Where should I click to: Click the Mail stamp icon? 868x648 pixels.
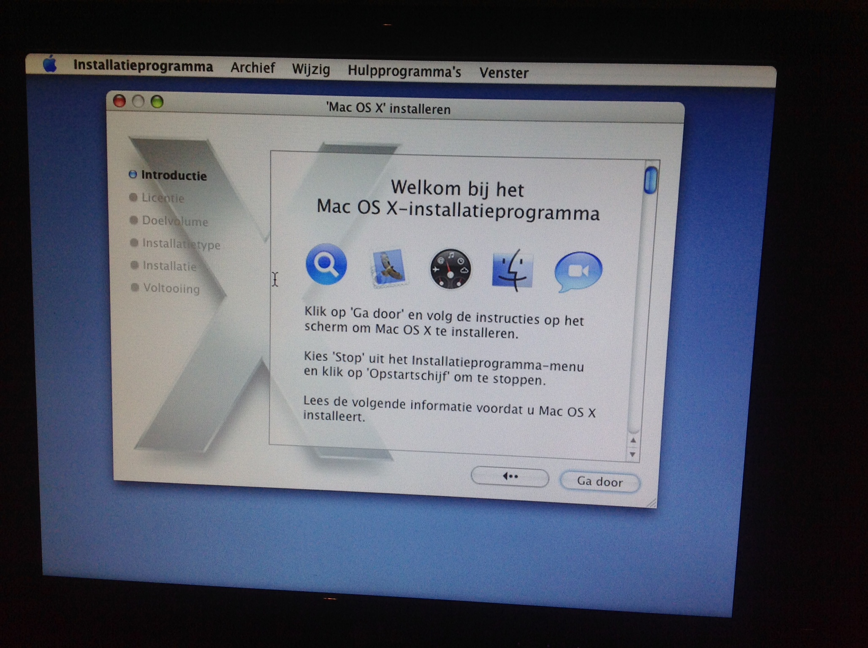point(389,267)
